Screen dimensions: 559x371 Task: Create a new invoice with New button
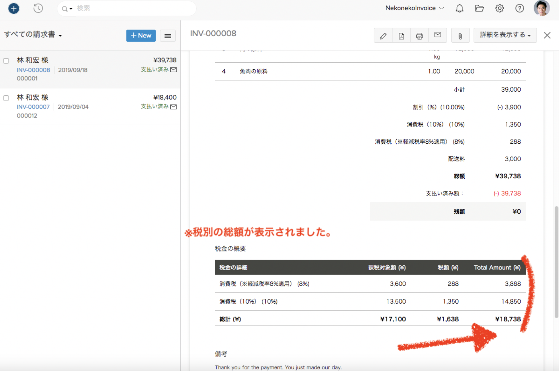click(141, 36)
